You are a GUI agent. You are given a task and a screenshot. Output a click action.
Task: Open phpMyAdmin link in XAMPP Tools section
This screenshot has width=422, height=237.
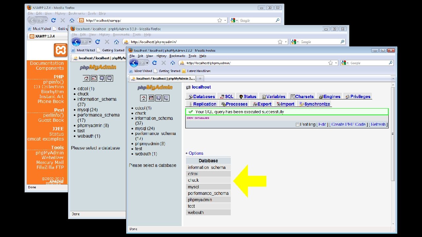50,153
